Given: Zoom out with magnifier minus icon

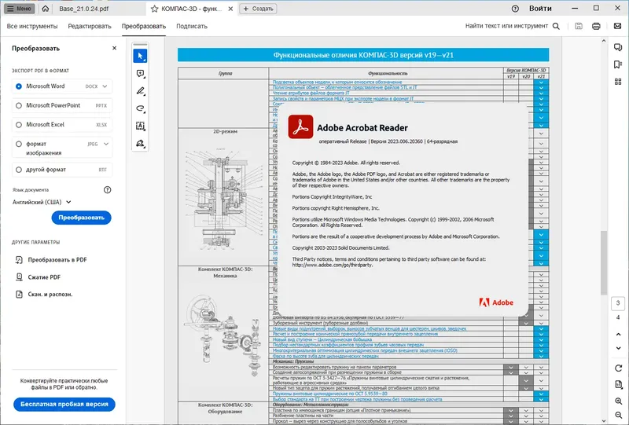Looking at the screenshot, I should point(618,416).
